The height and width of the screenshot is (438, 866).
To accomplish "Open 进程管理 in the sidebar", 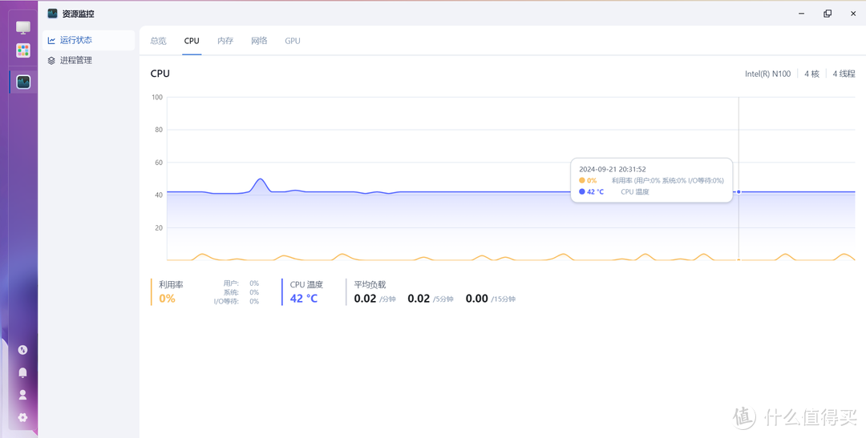I will 76,60.
